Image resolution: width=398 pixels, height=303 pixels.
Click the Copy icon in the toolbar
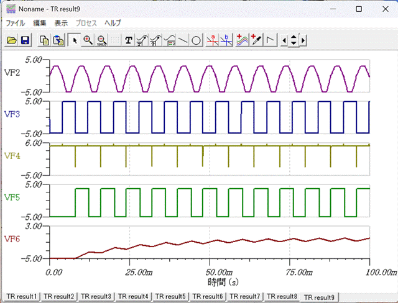pos(44,40)
